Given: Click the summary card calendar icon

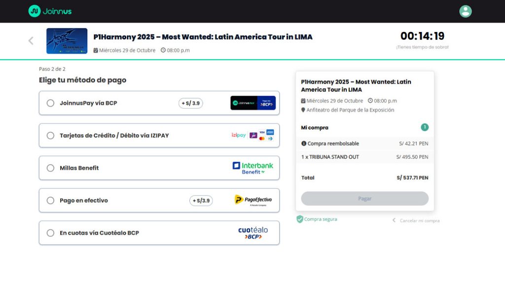Looking at the screenshot, I should point(303,100).
